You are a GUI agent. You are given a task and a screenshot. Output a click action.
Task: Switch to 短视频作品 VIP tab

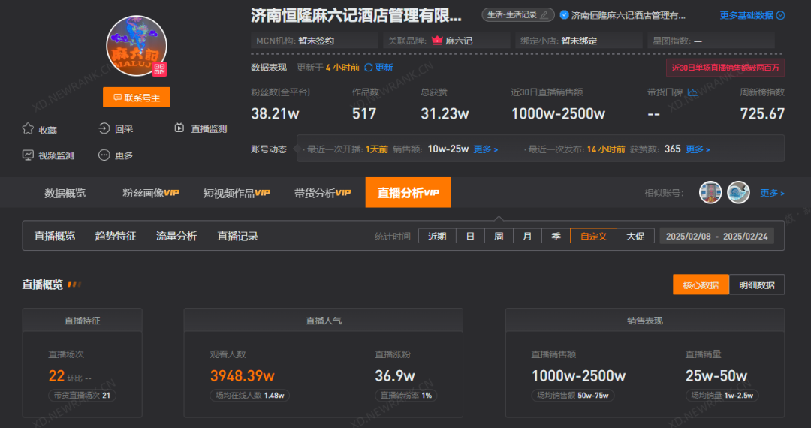237,193
